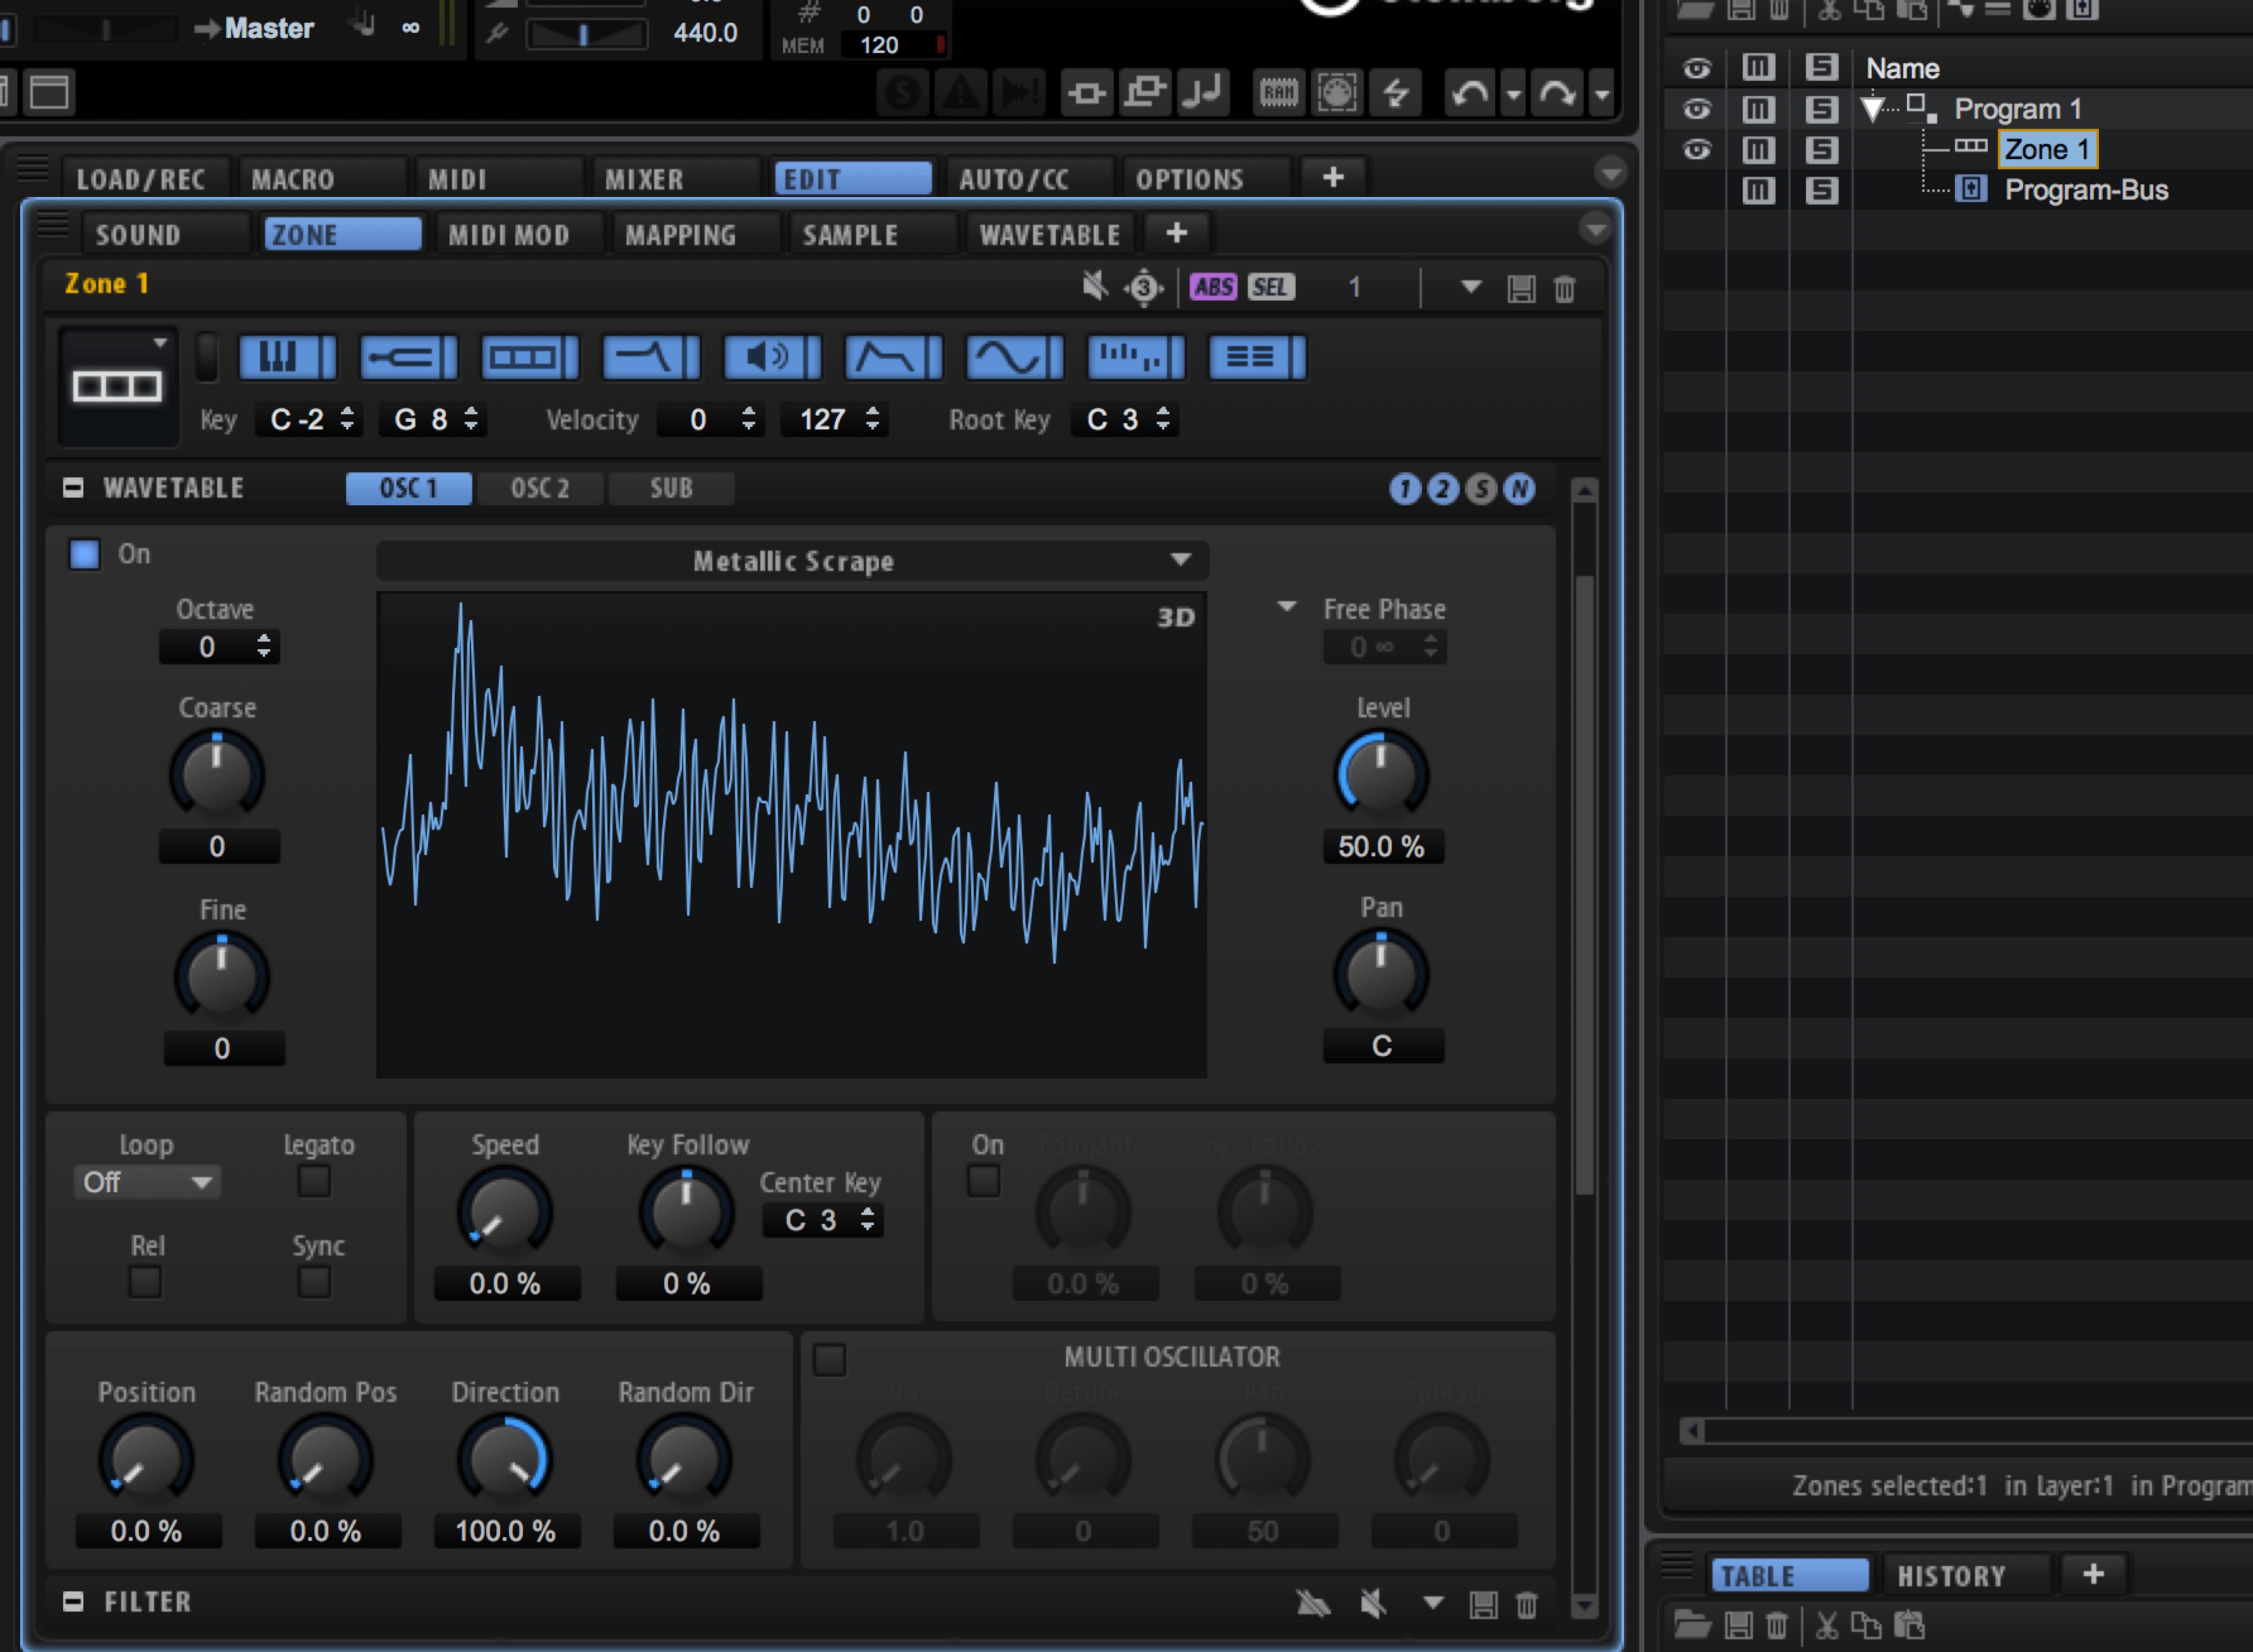Click the Level knob at 50.0 %
2253x1652 pixels.
click(1381, 772)
